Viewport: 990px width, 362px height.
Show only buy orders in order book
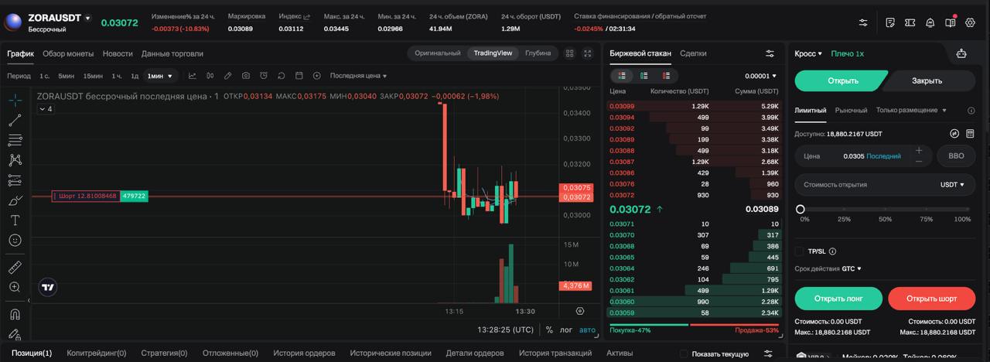pos(643,76)
